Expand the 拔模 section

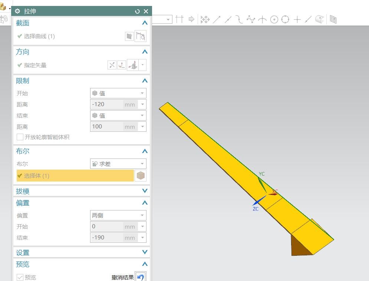[x=145, y=191]
